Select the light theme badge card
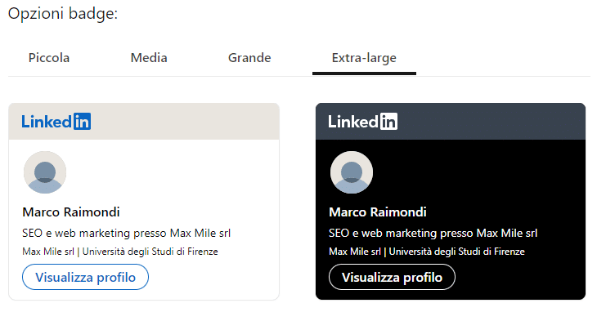The width and height of the screenshot is (597, 312). (x=144, y=202)
